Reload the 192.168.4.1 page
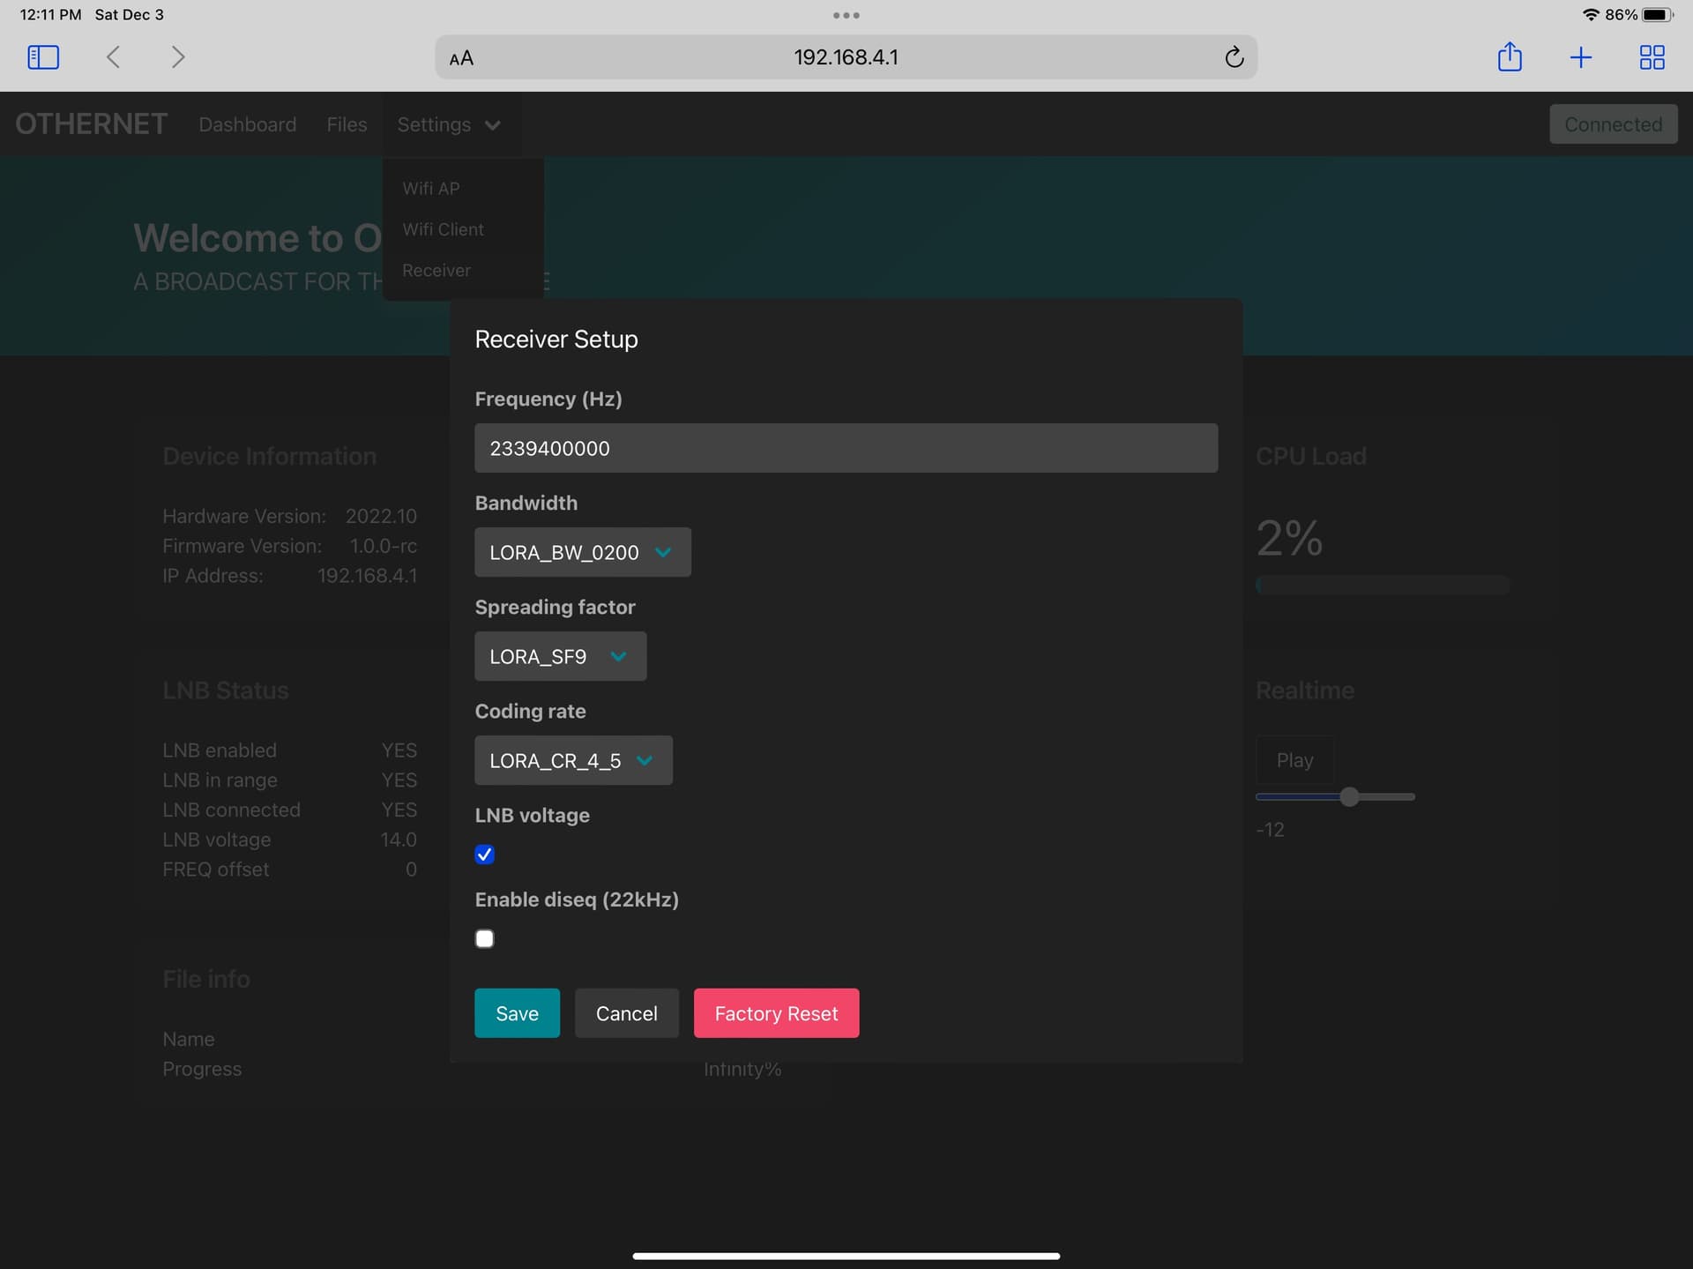 click(1234, 57)
